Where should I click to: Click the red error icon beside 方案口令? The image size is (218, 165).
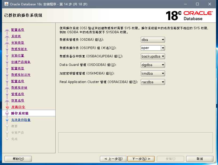point(7,107)
